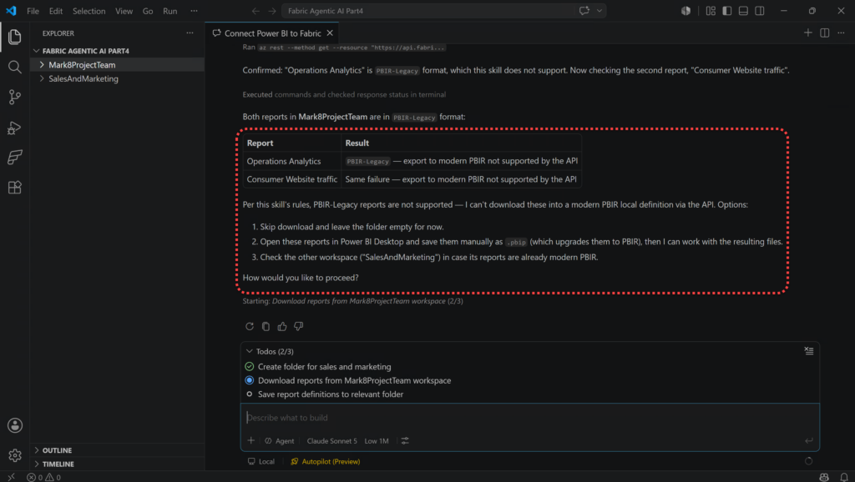Click the Explorer more actions ellipsis
Viewport: 855px width, 482px height.
pyautogui.click(x=190, y=33)
